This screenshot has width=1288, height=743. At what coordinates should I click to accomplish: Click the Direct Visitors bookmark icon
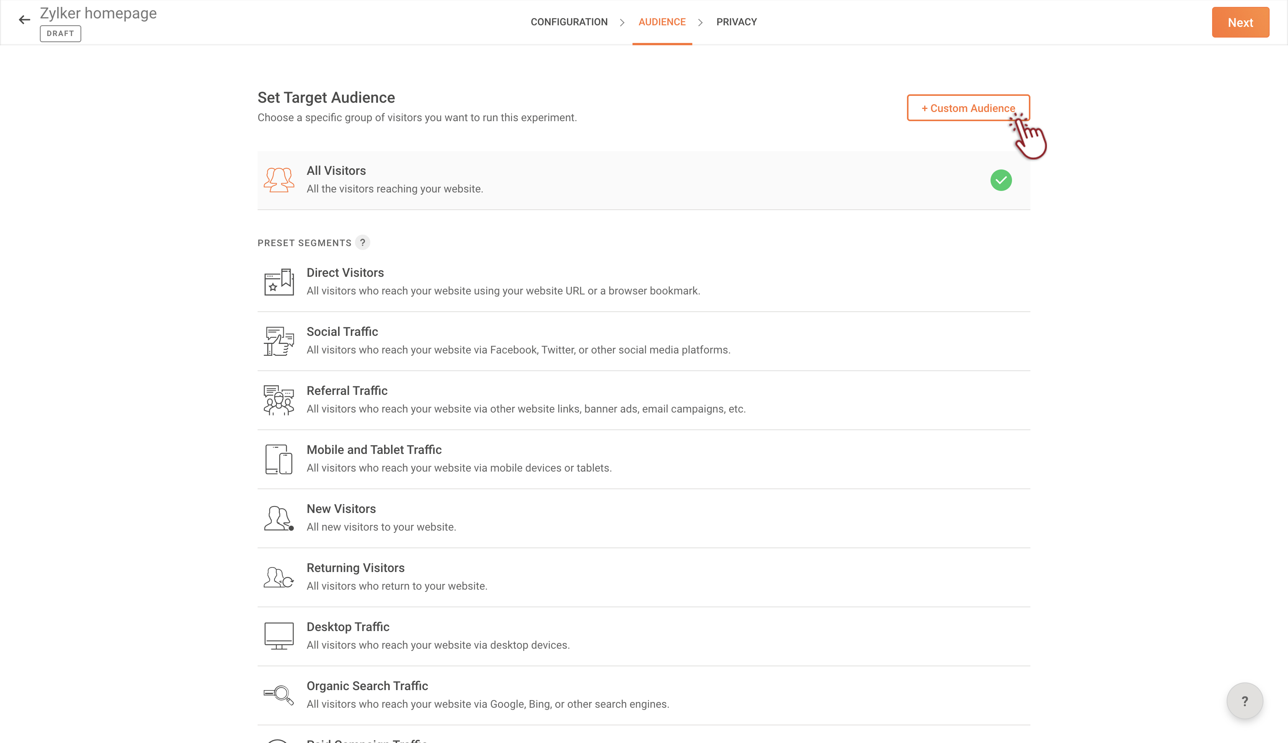[279, 282]
